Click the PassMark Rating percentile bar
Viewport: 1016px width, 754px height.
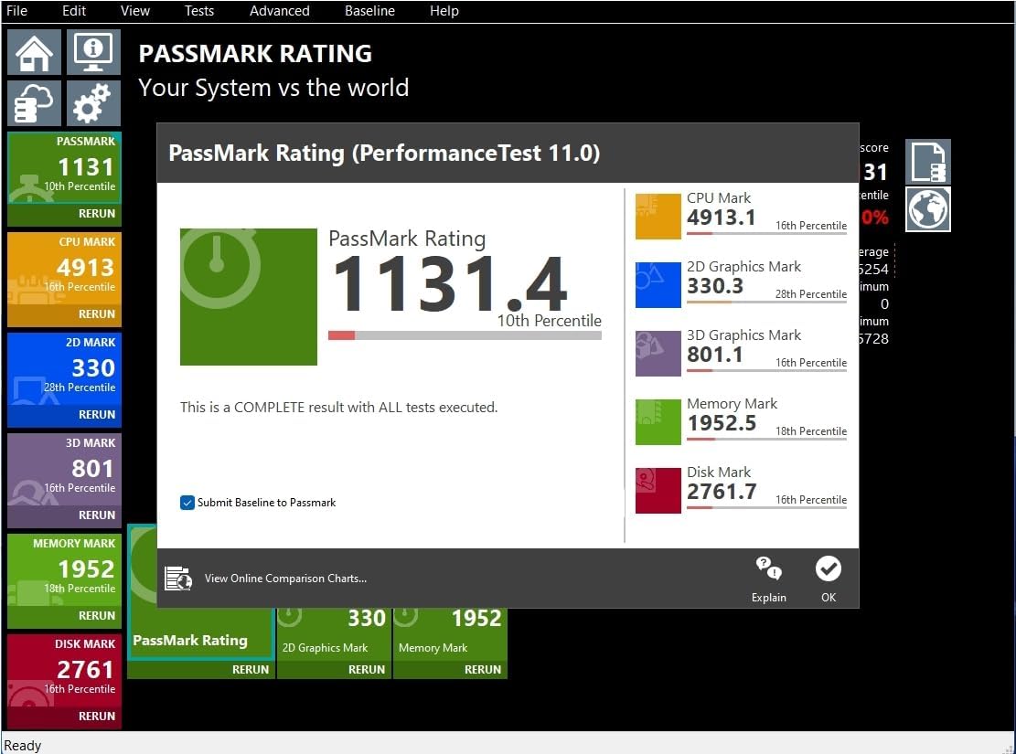click(x=465, y=335)
